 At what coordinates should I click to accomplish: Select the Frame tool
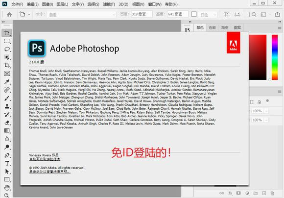click(7, 74)
